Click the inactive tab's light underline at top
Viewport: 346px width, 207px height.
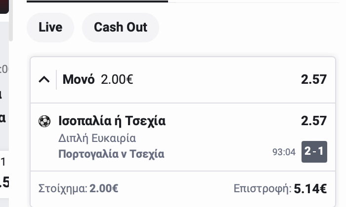256,1
